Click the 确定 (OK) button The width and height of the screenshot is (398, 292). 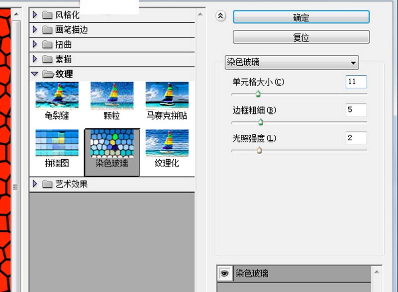301,16
